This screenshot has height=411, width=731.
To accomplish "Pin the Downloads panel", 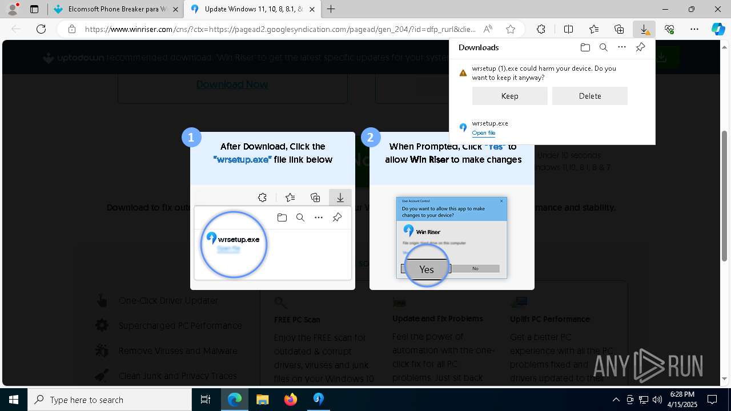I will [x=640, y=47].
